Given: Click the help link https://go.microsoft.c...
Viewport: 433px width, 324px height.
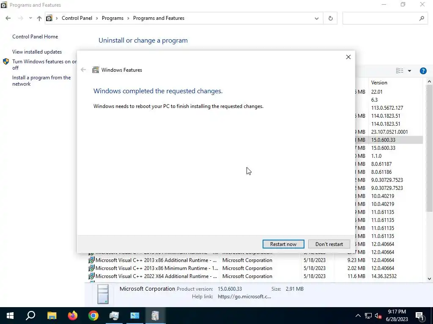Looking at the screenshot, I should click(x=244, y=297).
